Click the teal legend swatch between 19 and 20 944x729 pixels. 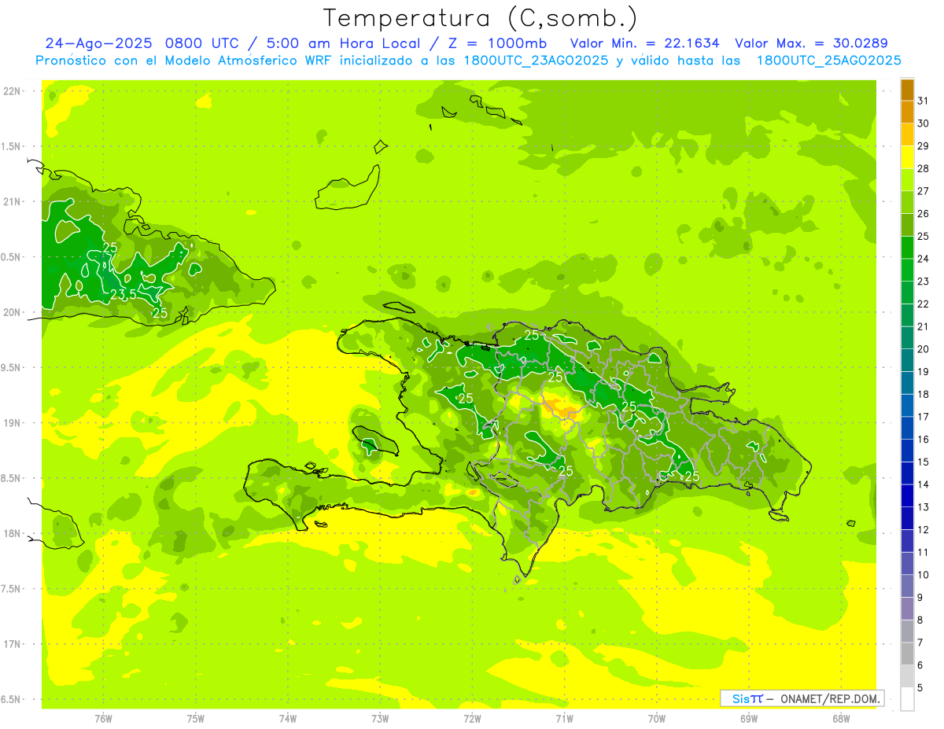pyautogui.click(x=907, y=361)
